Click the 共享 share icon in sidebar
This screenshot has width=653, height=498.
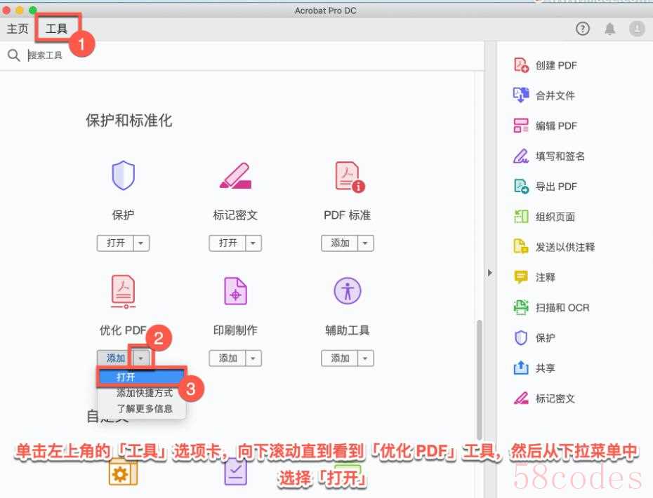pyautogui.click(x=521, y=368)
